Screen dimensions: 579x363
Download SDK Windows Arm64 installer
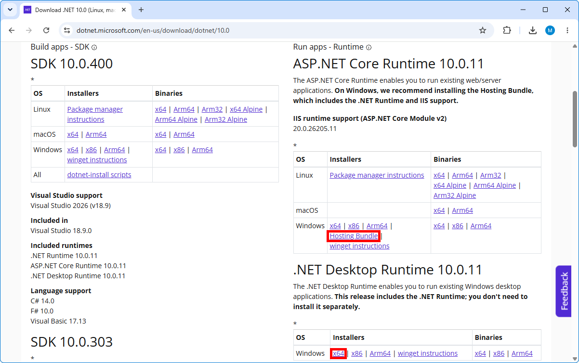pyautogui.click(x=114, y=150)
